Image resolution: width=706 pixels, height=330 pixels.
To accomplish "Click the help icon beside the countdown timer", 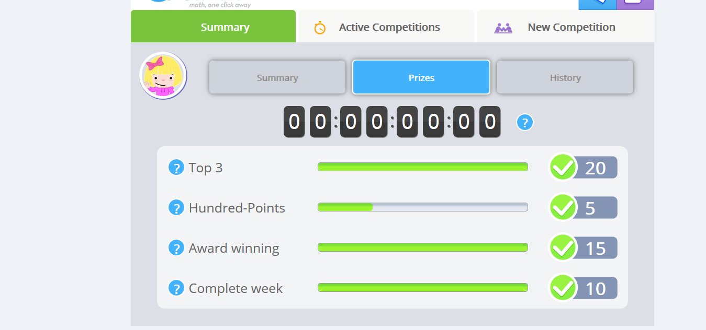I will click(525, 123).
